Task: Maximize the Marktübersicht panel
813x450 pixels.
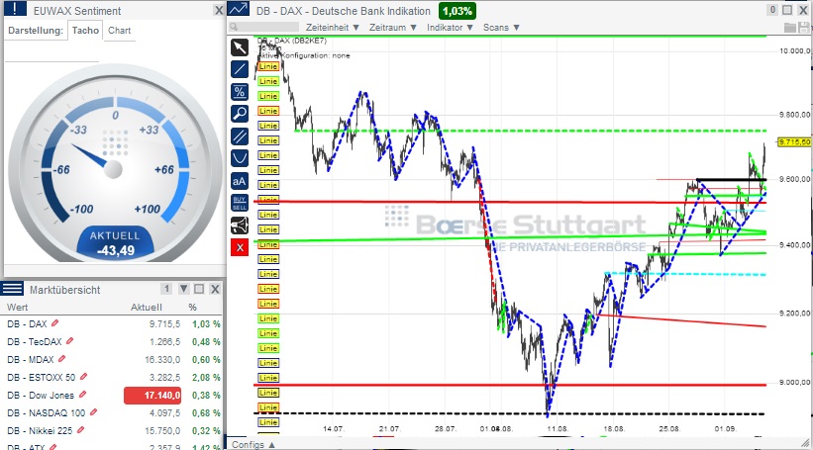Action: point(199,289)
